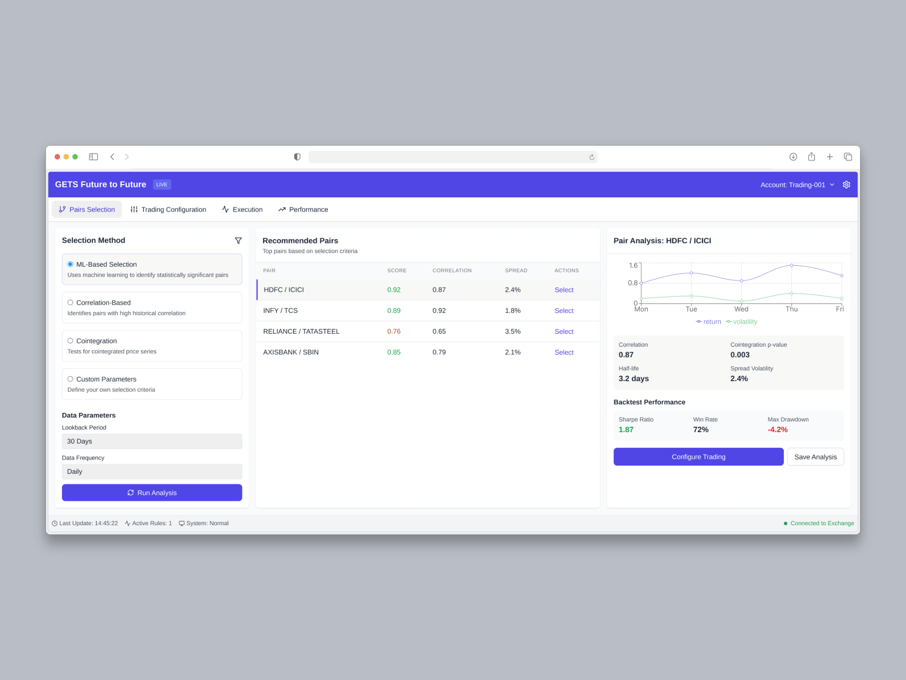Click the sliders icon next to Trading Configuration
The image size is (906, 680).
(x=134, y=209)
